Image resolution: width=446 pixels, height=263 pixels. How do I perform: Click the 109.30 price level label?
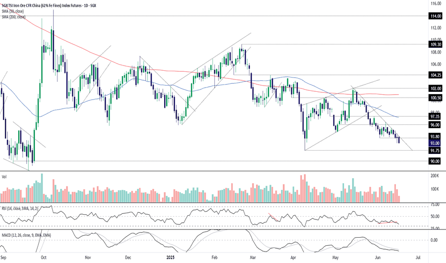pos(436,44)
